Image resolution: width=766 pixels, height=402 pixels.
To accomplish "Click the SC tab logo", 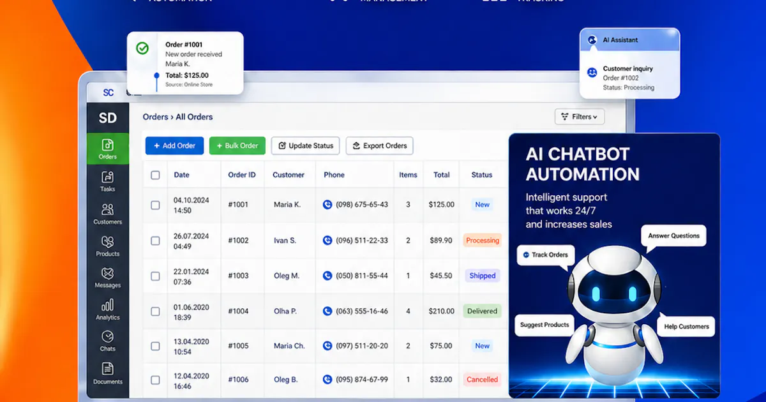I will coord(109,93).
